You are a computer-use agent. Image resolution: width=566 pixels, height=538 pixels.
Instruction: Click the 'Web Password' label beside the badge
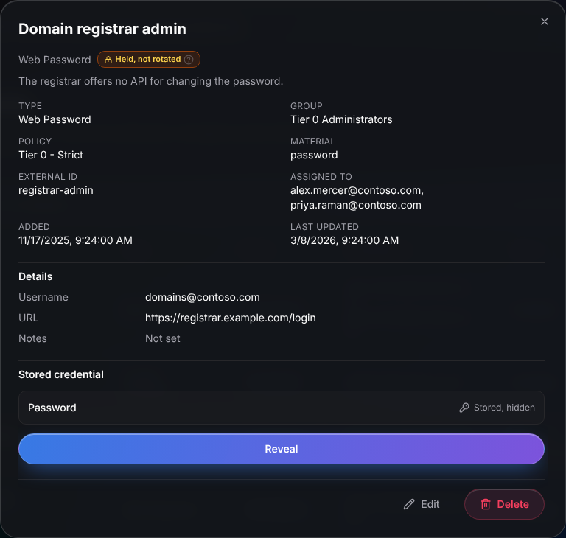click(x=55, y=60)
